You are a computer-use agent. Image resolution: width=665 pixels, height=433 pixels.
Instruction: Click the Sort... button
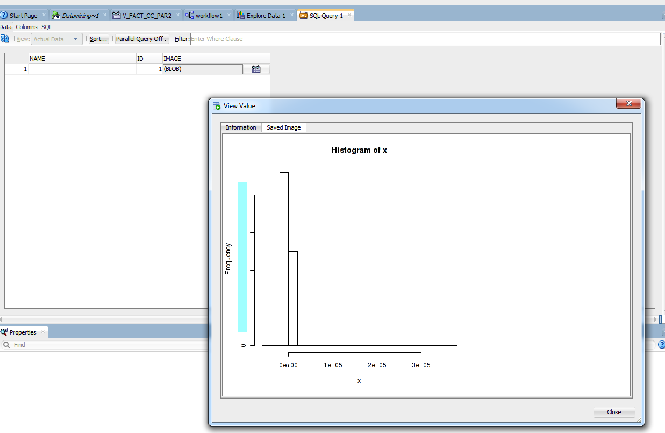point(98,39)
